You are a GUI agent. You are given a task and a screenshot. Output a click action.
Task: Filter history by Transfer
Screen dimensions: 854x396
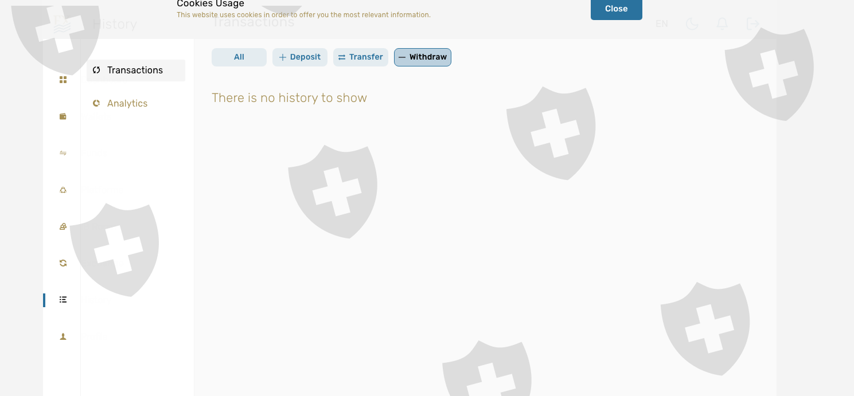pos(361,57)
